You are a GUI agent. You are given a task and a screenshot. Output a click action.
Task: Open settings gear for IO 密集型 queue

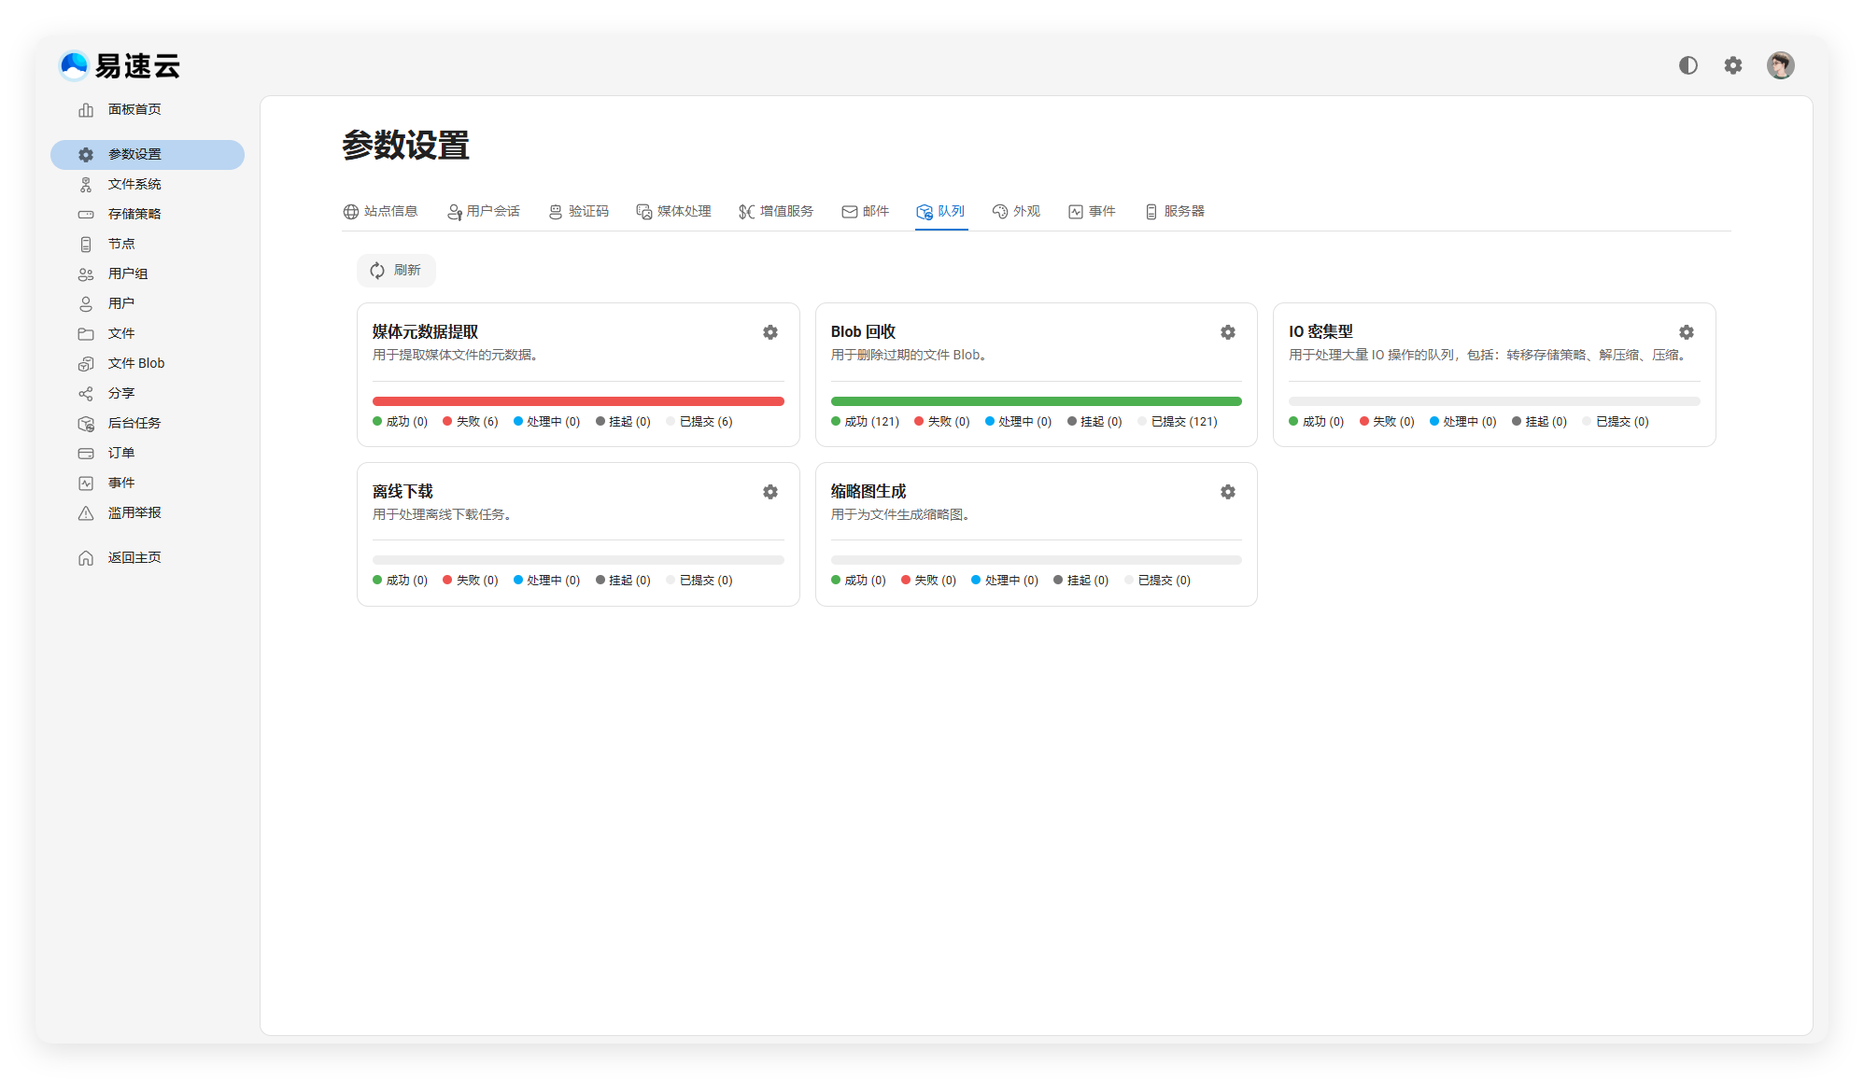[x=1686, y=332]
